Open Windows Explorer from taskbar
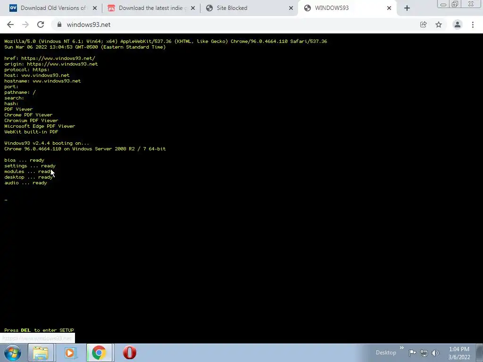Image resolution: width=483 pixels, height=362 pixels. tap(41, 353)
